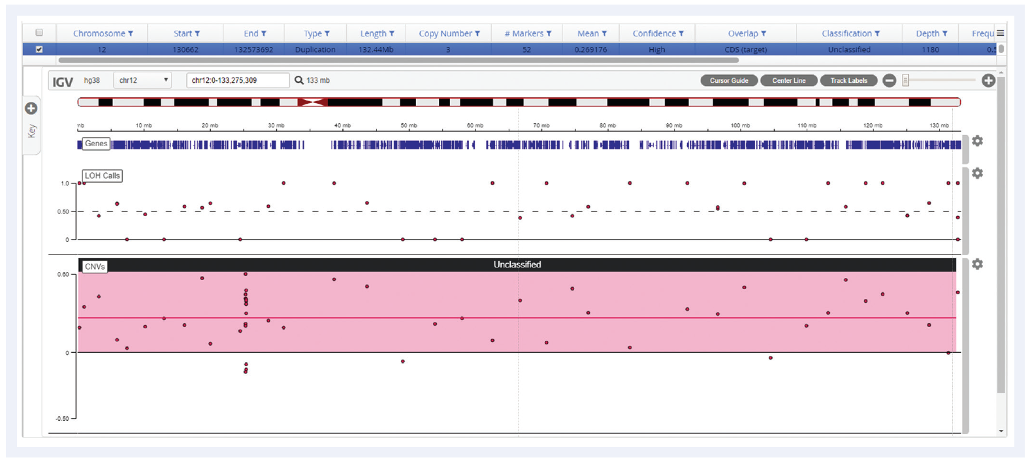This screenshot has height=464, width=1030.
Task: Click the hg38 genome label
Action: (x=92, y=80)
